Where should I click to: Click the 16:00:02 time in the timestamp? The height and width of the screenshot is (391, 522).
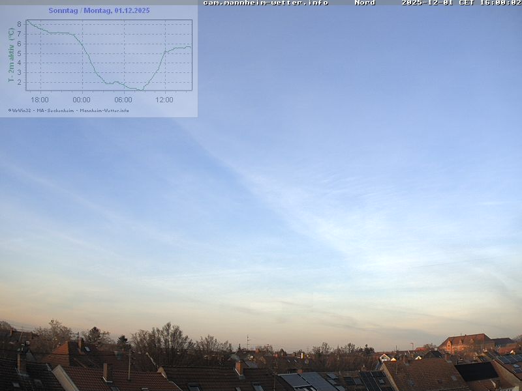point(500,3)
